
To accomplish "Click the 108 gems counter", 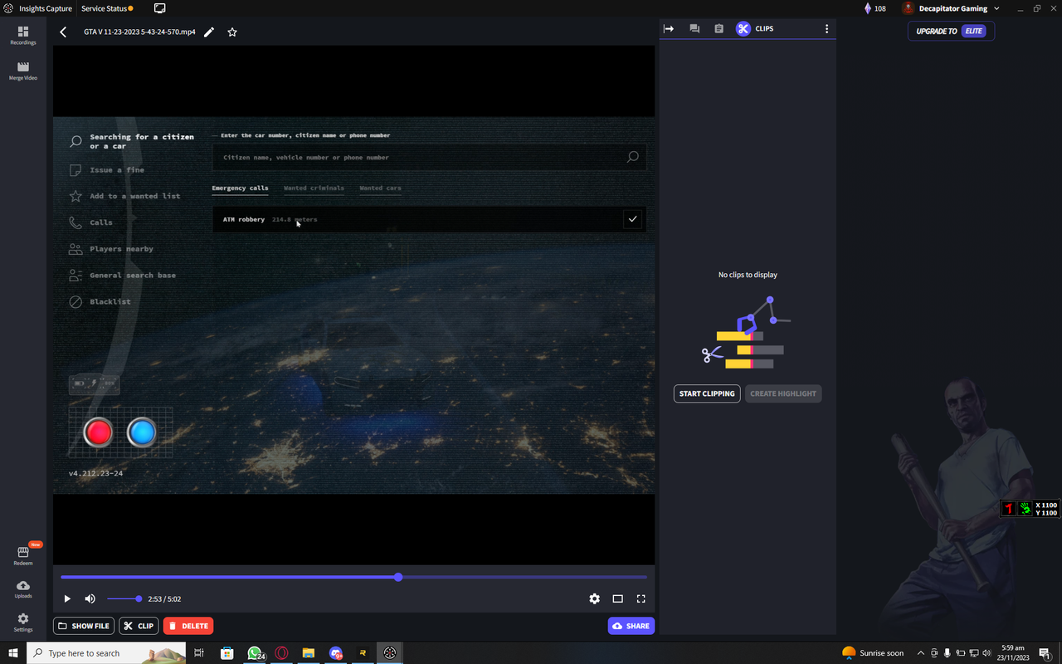I will pyautogui.click(x=874, y=8).
